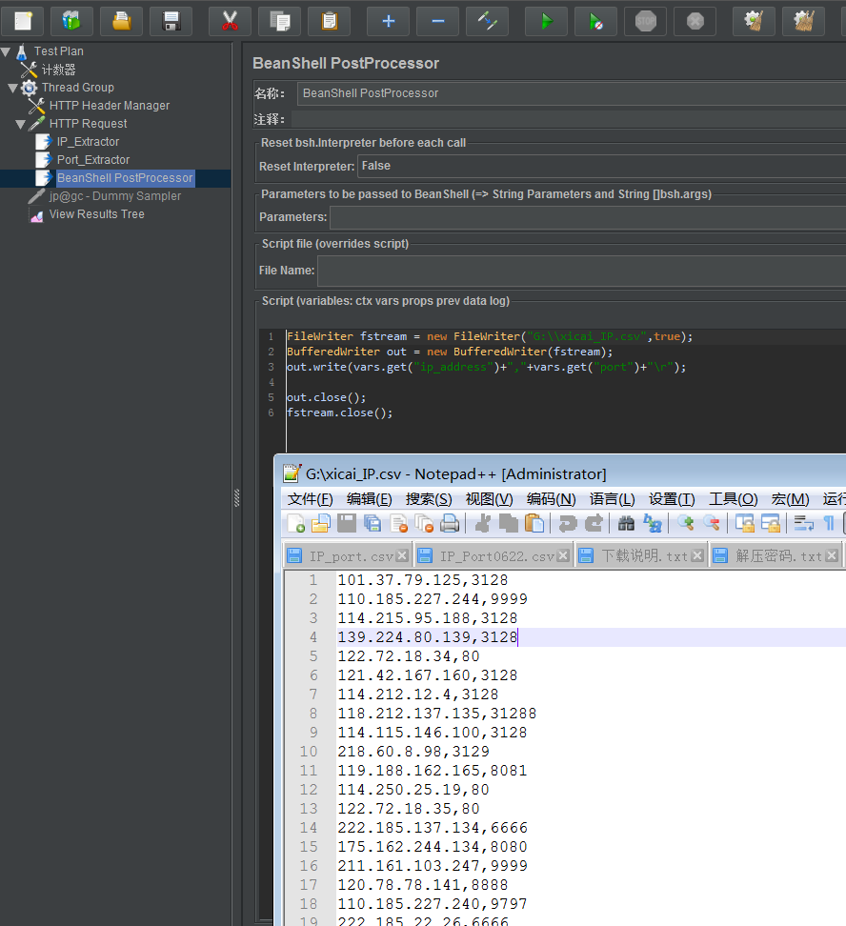This screenshot has height=926, width=846.
Task: Save test plan with floppy icon
Action: 171,21
